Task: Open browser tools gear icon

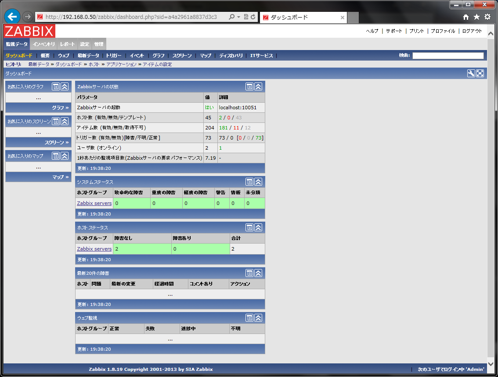Action: pos(487,17)
